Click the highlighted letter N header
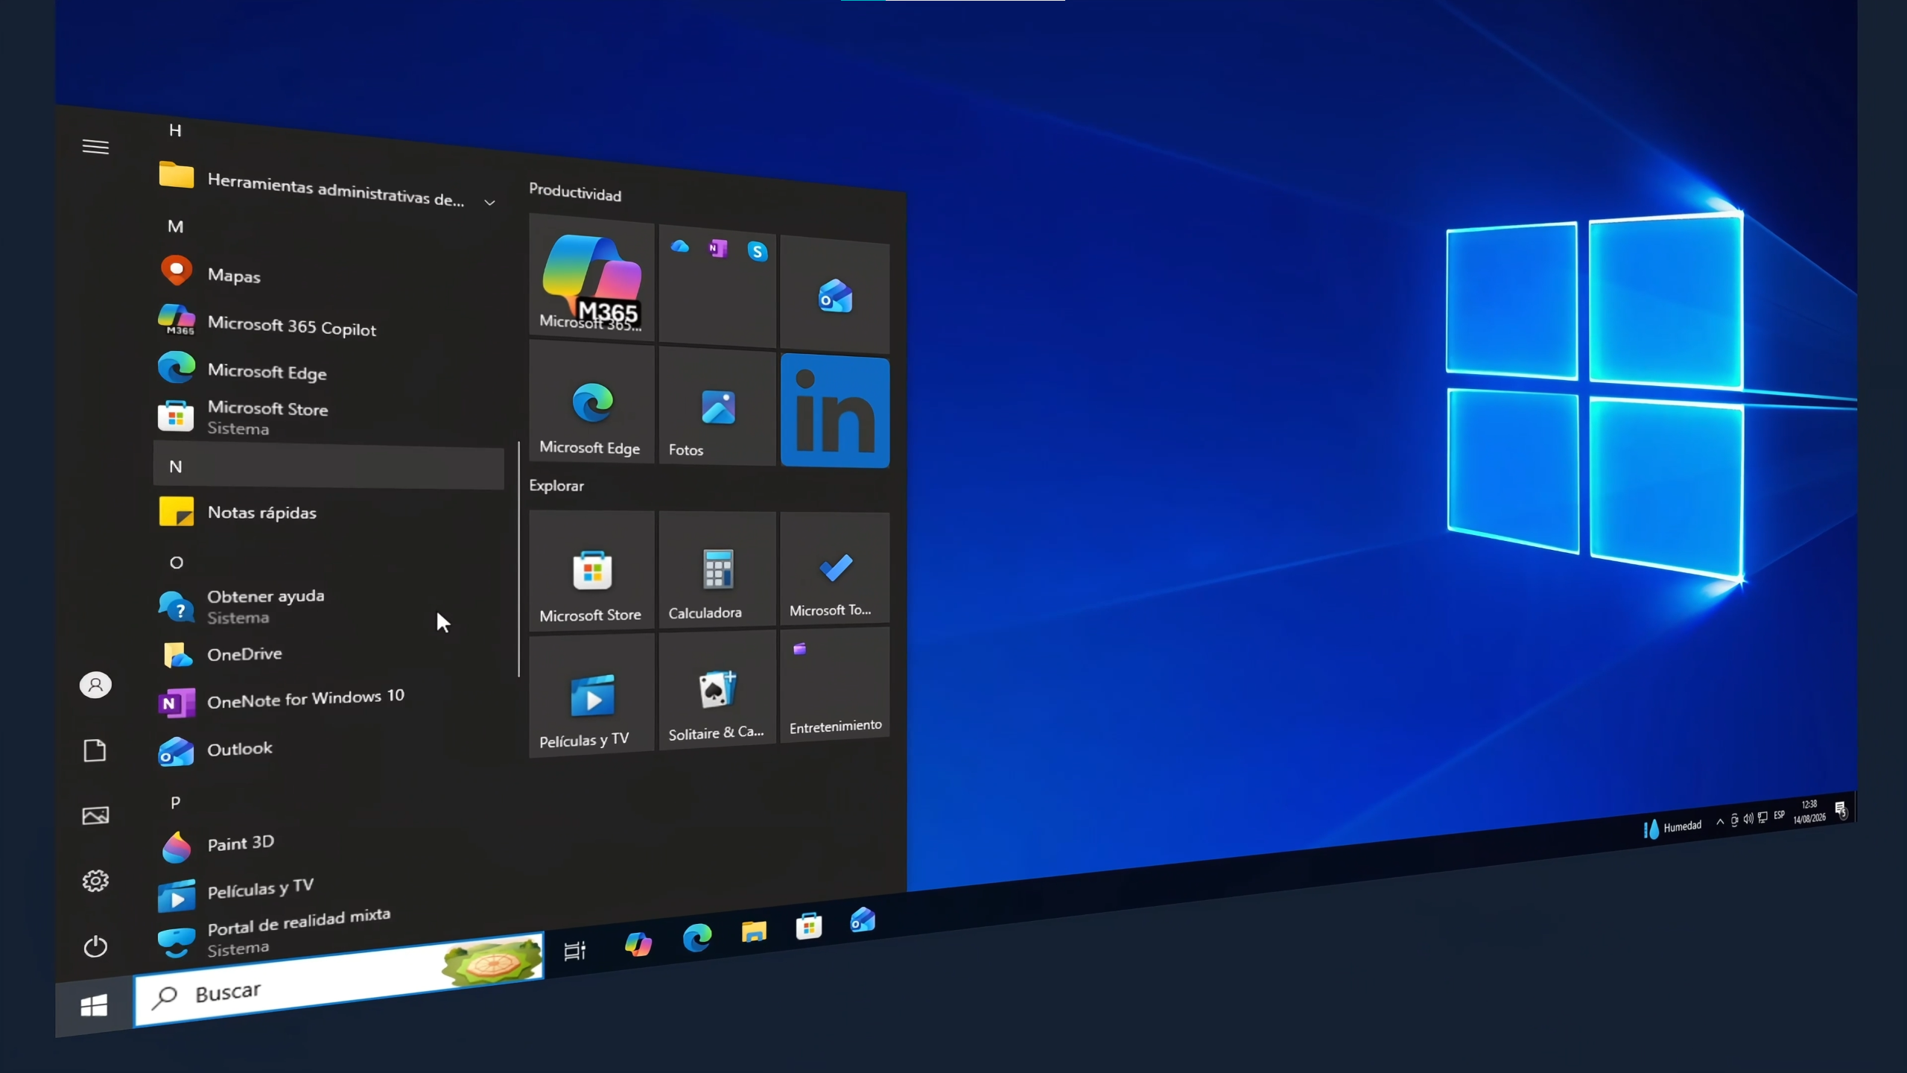 click(x=329, y=466)
